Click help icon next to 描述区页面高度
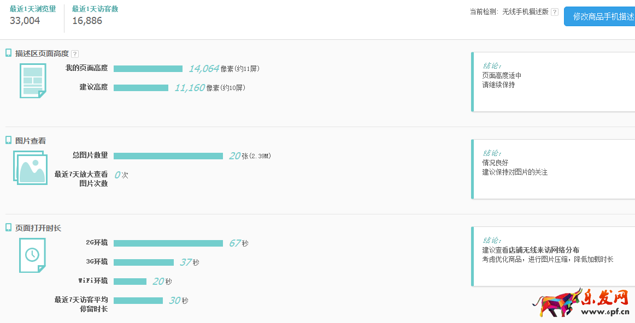This screenshot has height=323, width=635. coord(75,54)
